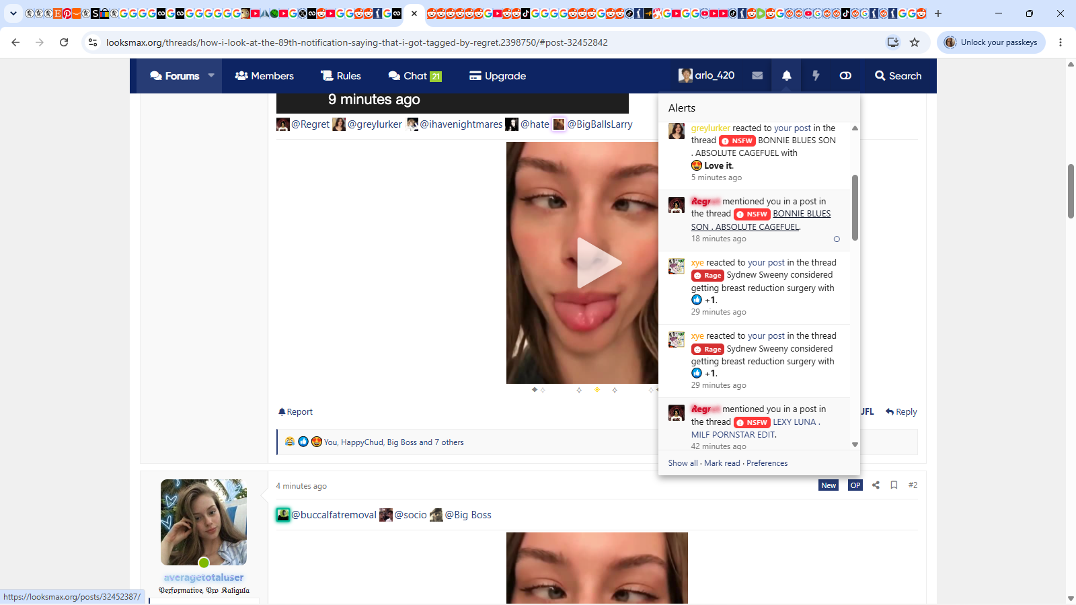
Task: Open averagetotaluser's avatar
Action: [x=204, y=522]
